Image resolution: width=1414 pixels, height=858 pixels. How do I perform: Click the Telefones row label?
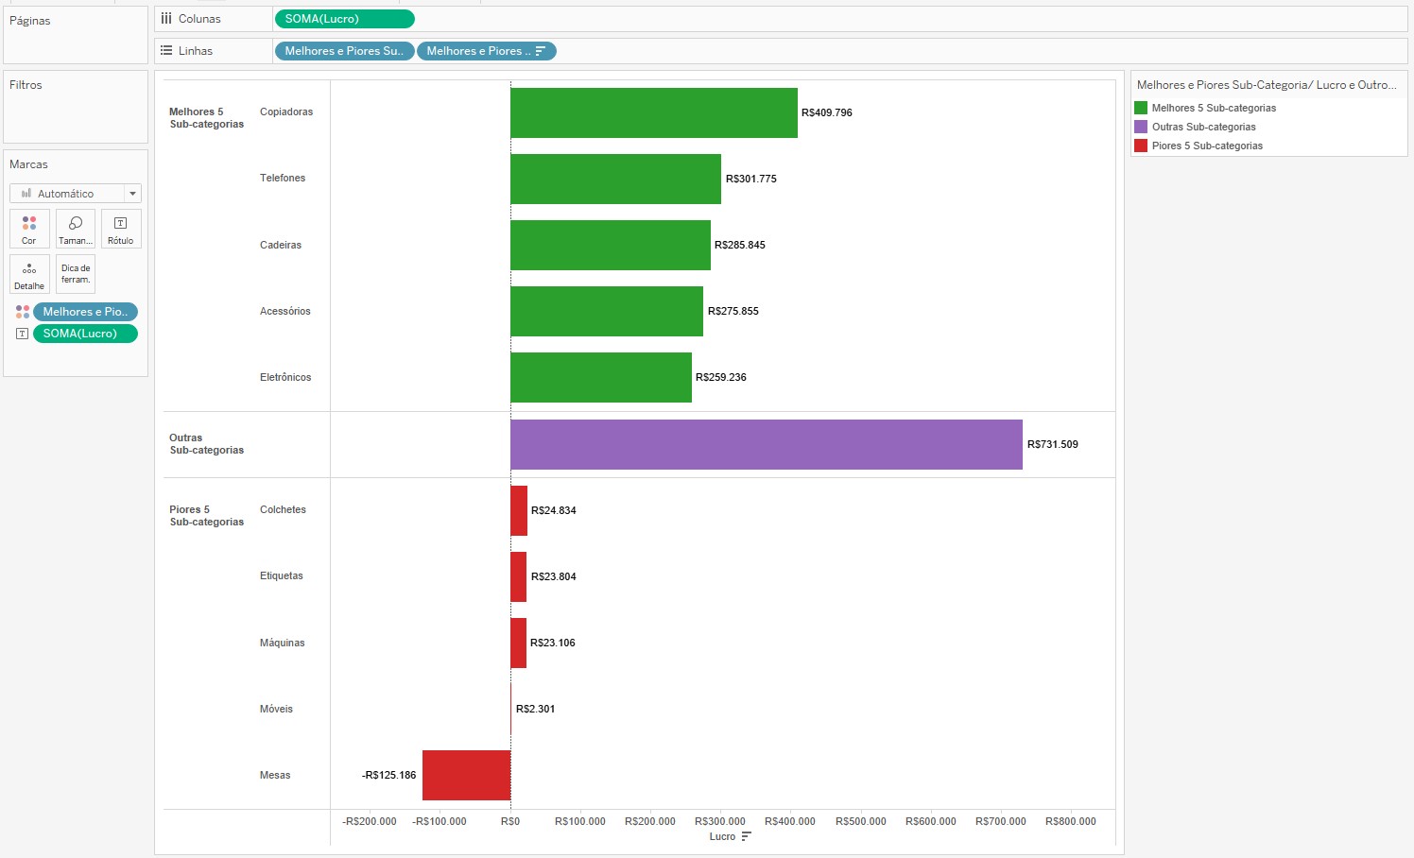[283, 179]
